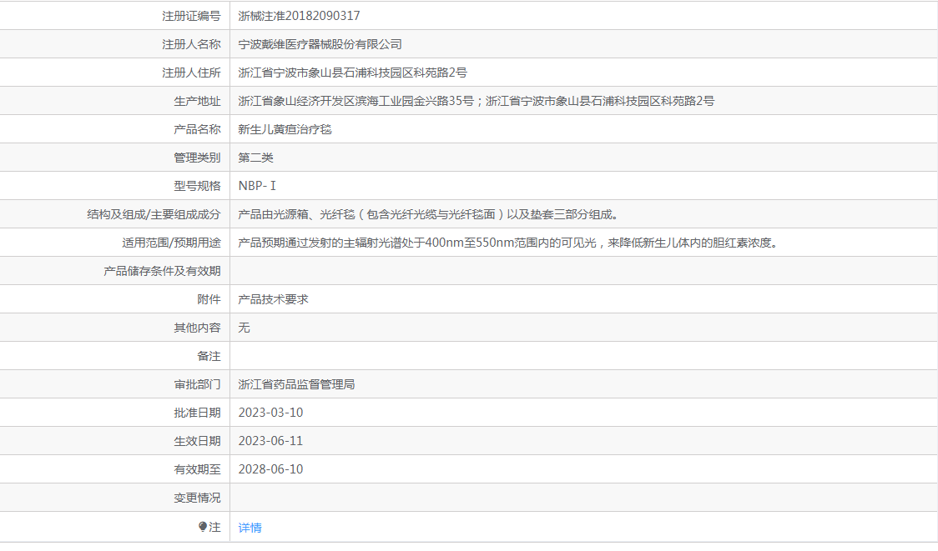Click the 管理类别 label

point(198,158)
